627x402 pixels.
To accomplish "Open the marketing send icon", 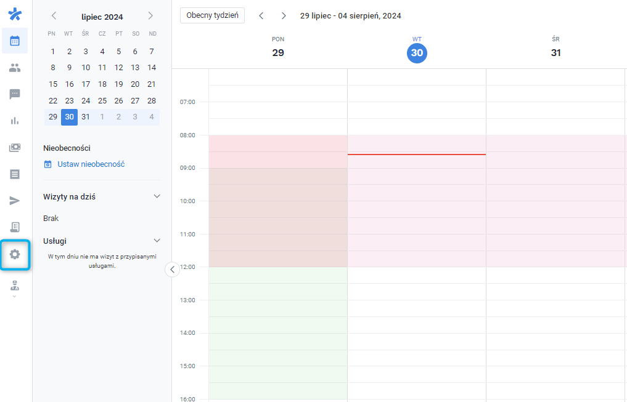I will [14, 200].
